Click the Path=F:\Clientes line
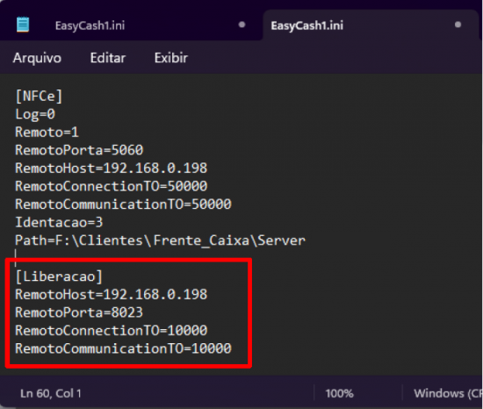This screenshot has width=483, height=409. pos(160,240)
